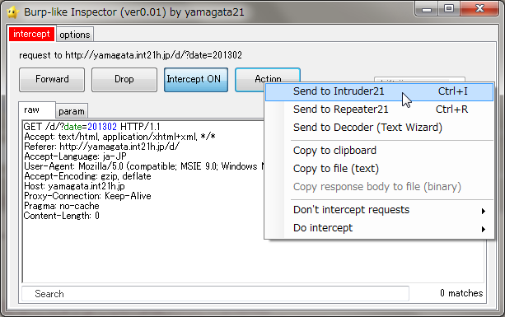Image resolution: width=505 pixels, height=317 pixels.
Task: Expand the Do intercept submenu arrow
Action: (x=483, y=229)
